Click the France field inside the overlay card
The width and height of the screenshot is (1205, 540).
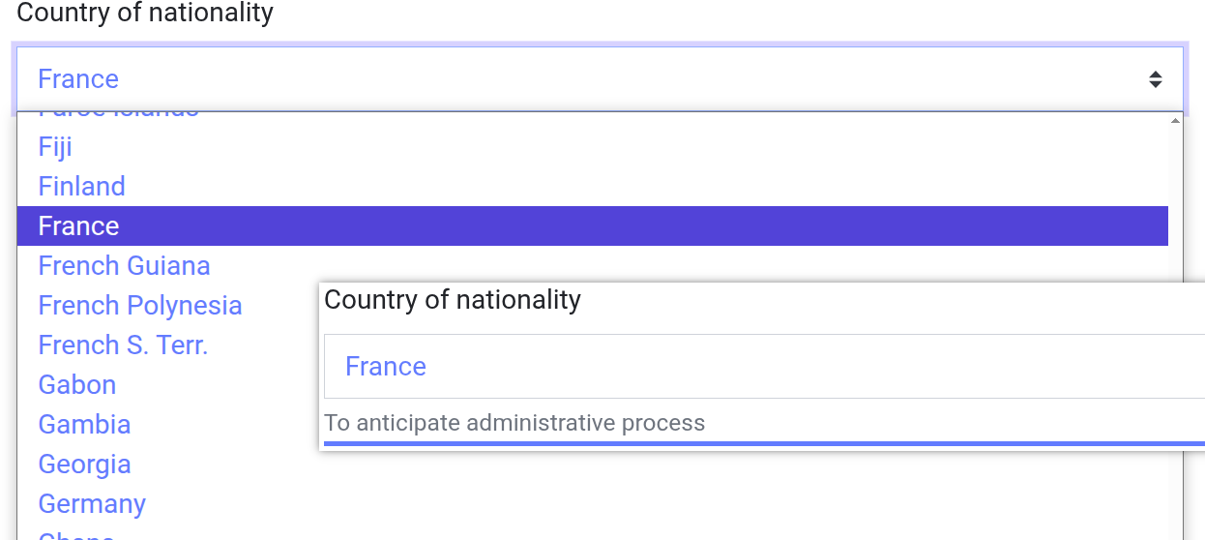tap(764, 367)
